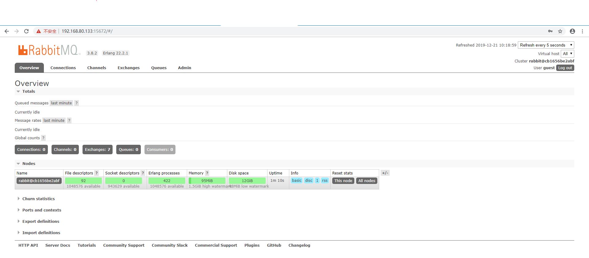The image size is (589, 258).
Task: Open the Changelog footer link
Action: (x=299, y=245)
